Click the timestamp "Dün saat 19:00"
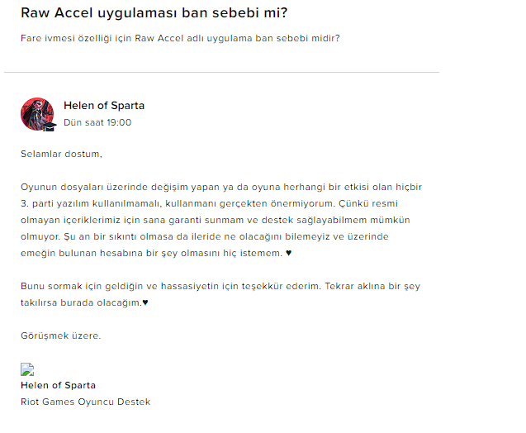Viewport: 526px width, 433px height. (x=97, y=122)
